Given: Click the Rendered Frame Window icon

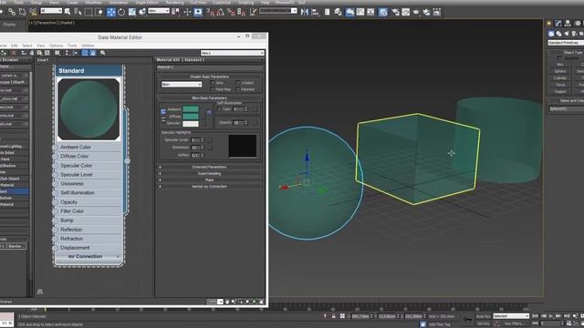Looking at the screenshot, I should coord(405,12).
